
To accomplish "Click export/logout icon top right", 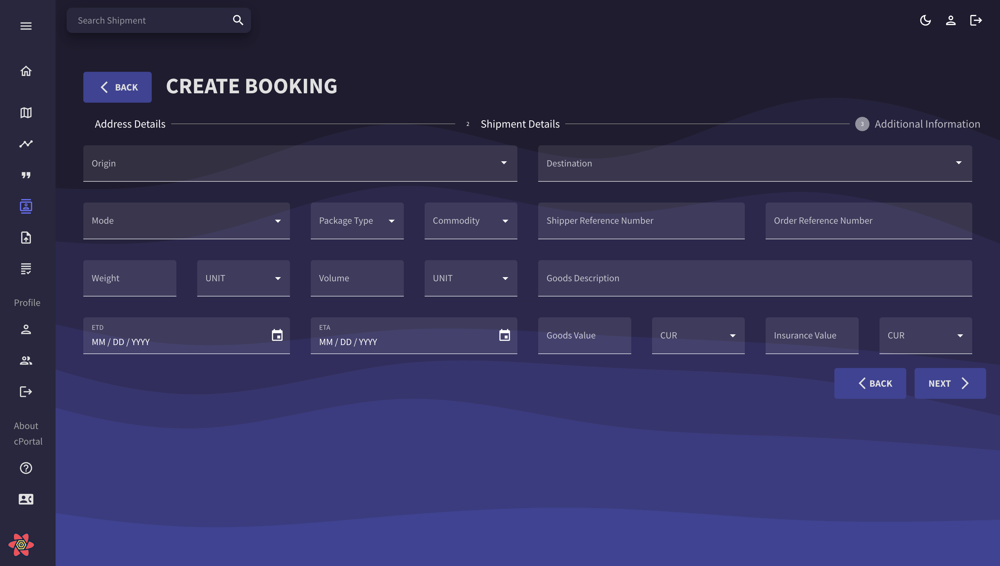I will click(x=975, y=20).
